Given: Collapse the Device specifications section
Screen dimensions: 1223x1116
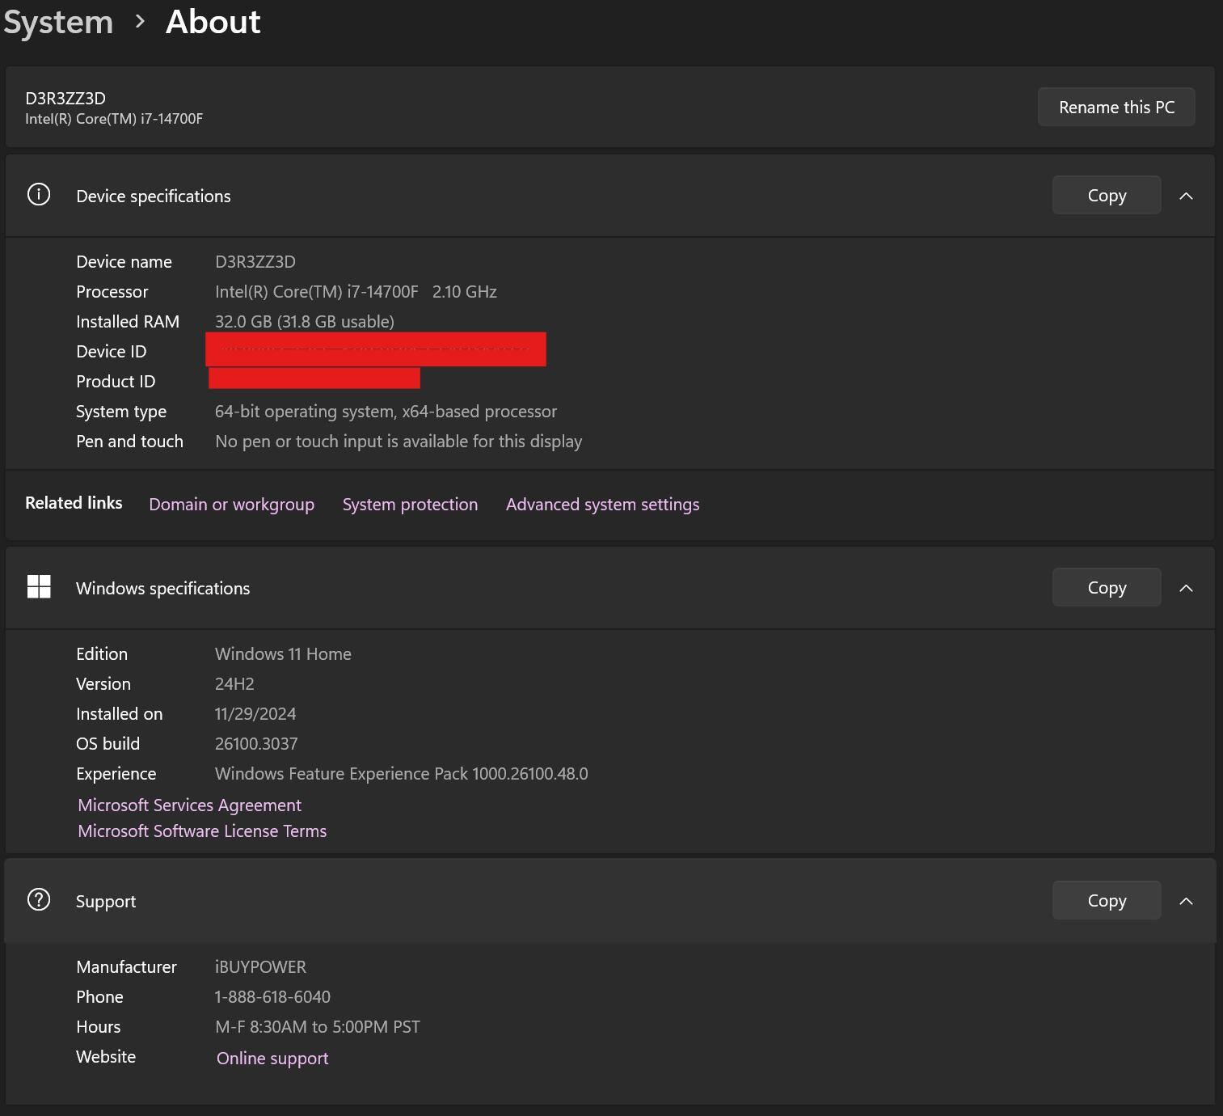Looking at the screenshot, I should pos(1186,196).
